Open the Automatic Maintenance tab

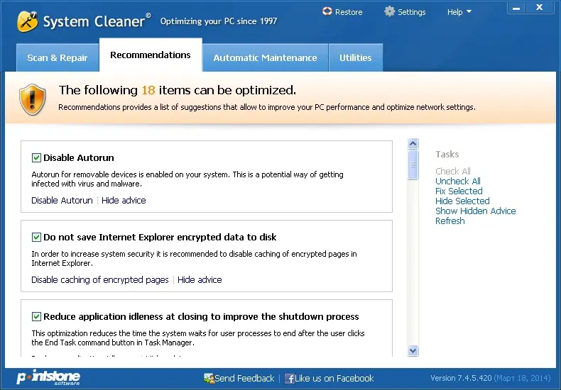pyautogui.click(x=265, y=57)
